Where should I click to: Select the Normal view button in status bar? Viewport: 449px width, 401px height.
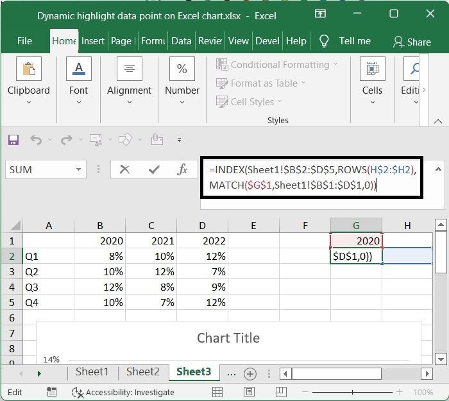[x=217, y=392]
